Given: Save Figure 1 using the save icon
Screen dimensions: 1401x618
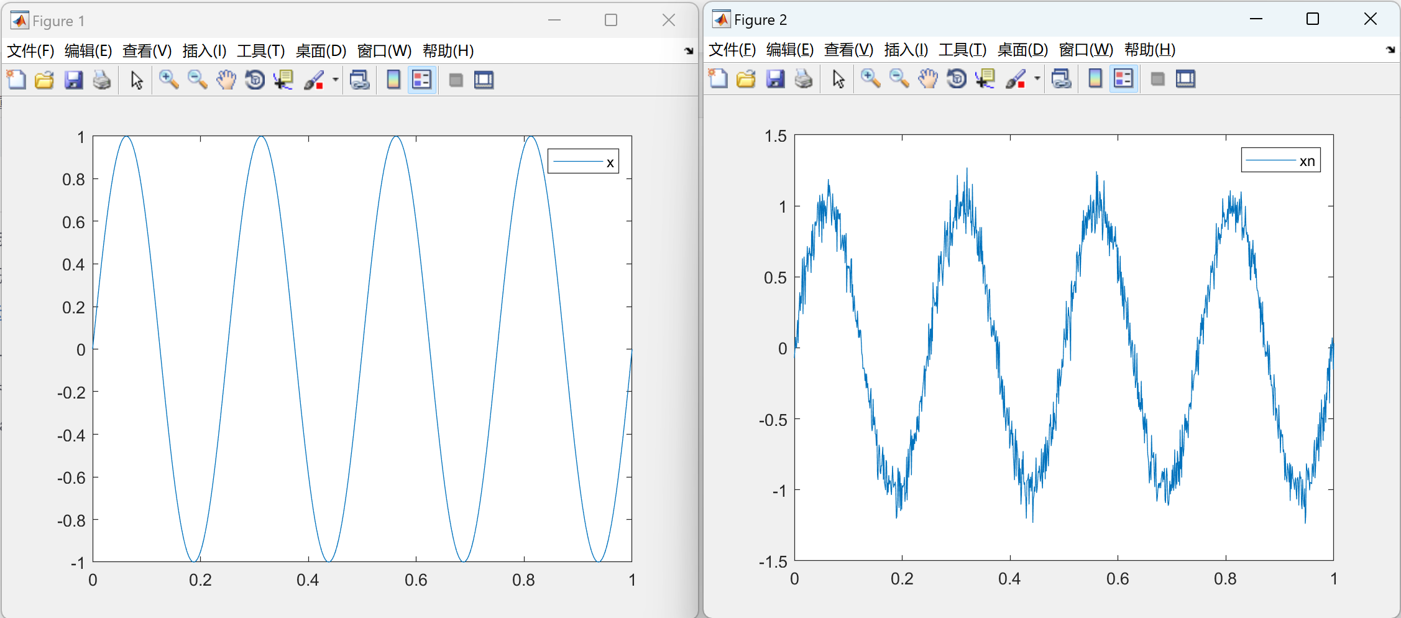Looking at the screenshot, I should pos(74,80).
